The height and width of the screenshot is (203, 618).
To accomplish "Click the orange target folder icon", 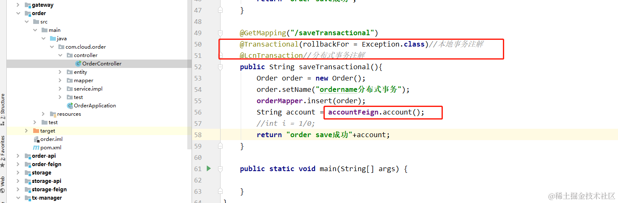I will tap(36, 131).
